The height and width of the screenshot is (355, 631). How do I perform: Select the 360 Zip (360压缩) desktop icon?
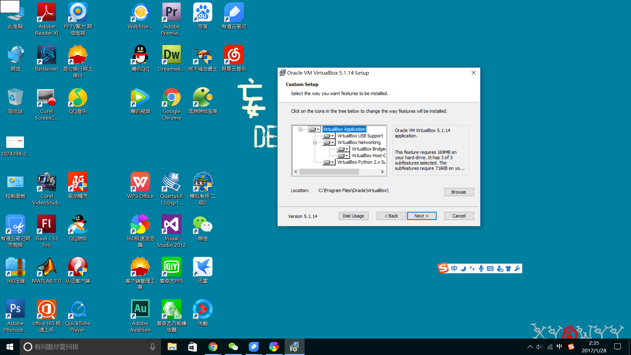(x=15, y=271)
